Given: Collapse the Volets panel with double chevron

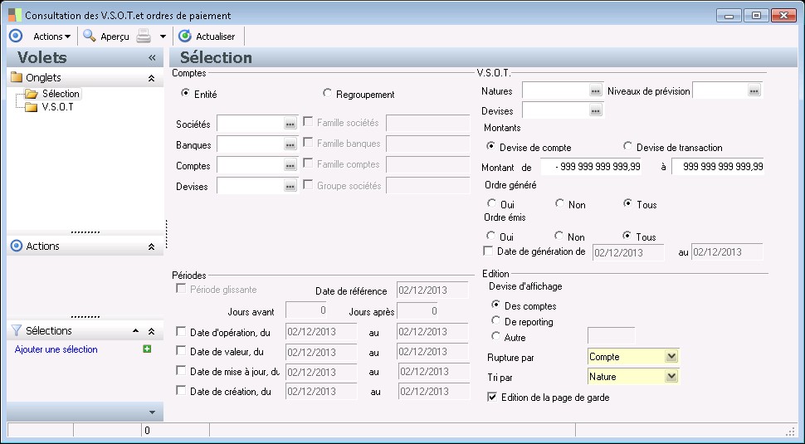Looking at the screenshot, I should click(x=152, y=58).
